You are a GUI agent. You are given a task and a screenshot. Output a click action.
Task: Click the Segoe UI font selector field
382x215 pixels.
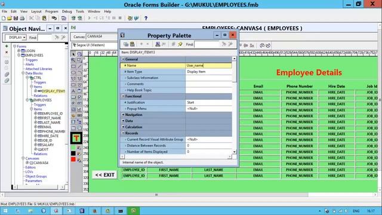(x=94, y=45)
